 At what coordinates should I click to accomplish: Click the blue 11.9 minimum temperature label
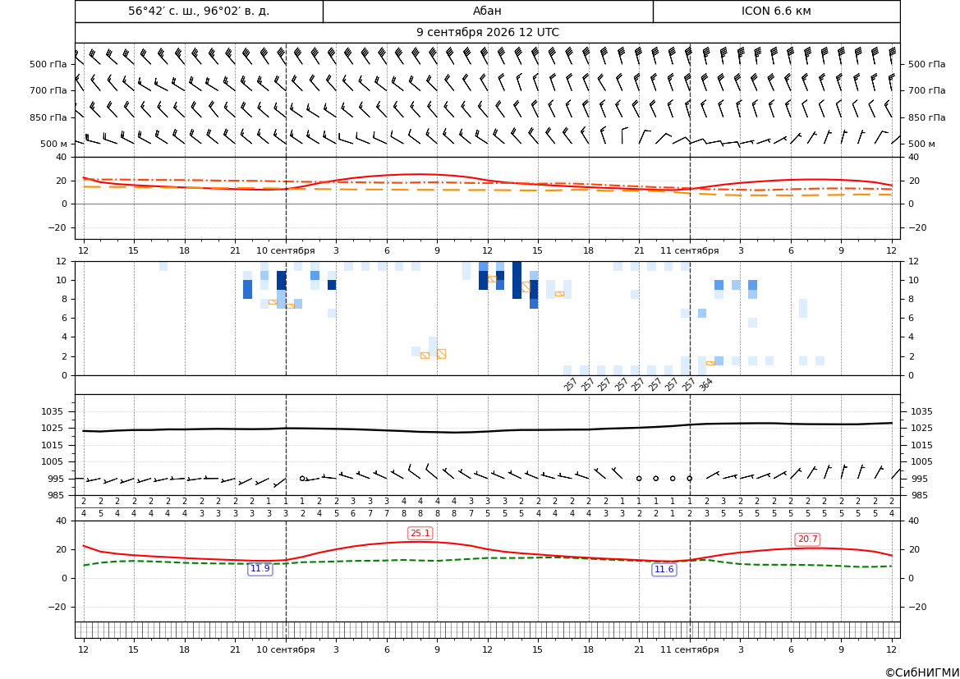point(260,569)
